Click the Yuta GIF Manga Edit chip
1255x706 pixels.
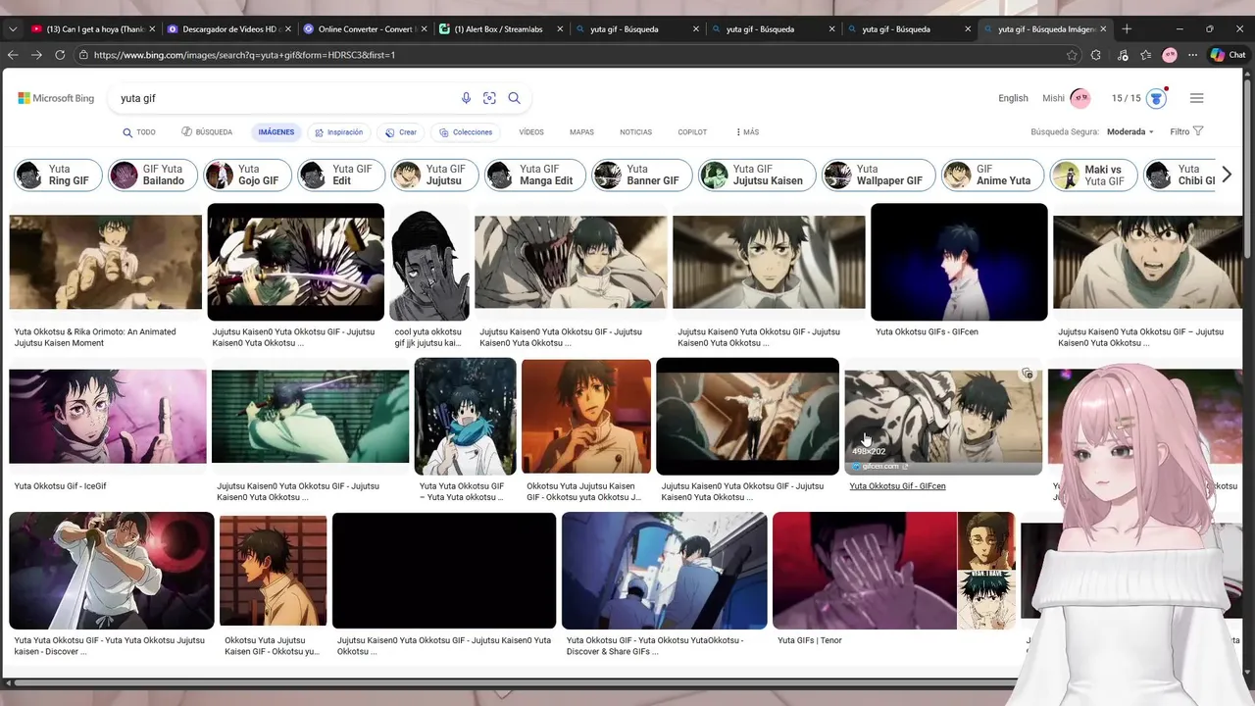tap(535, 175)
